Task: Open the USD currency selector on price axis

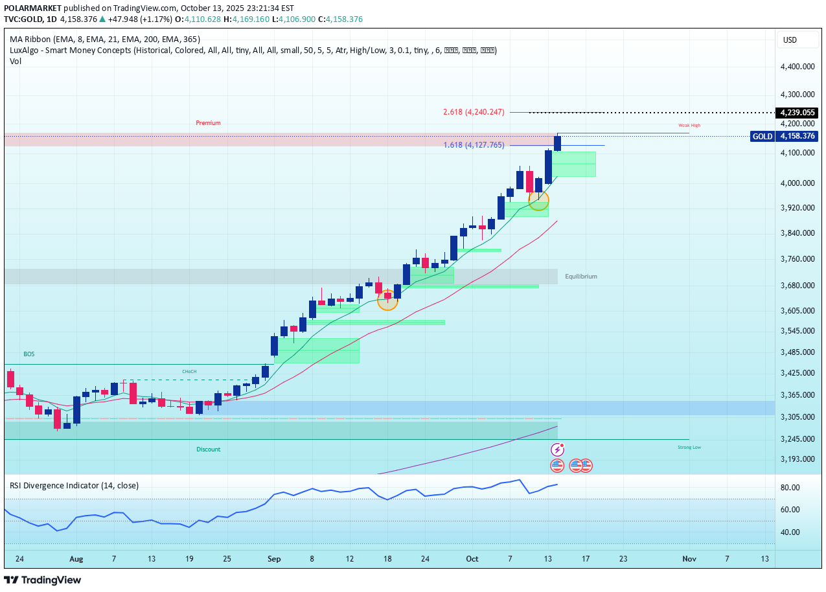Action: [790, 40]
